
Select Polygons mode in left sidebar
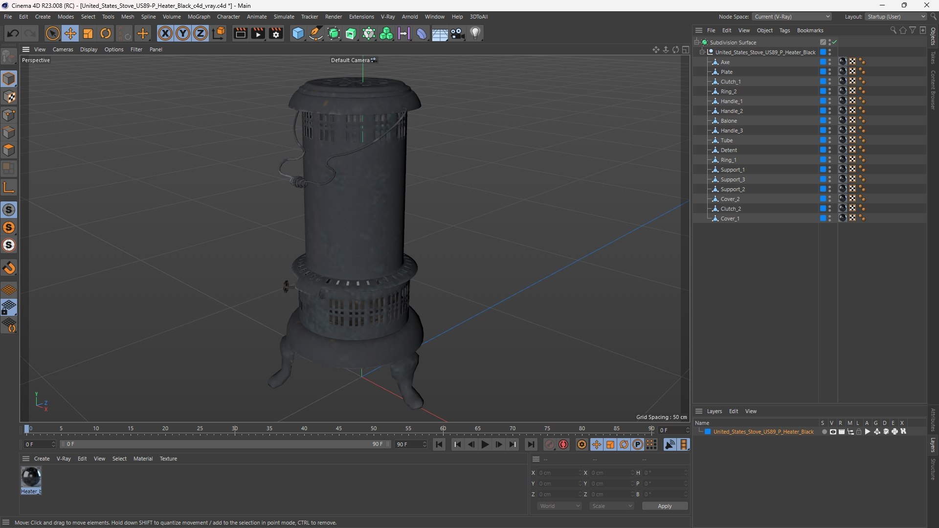pyautogui.click(x=9, y=150)
